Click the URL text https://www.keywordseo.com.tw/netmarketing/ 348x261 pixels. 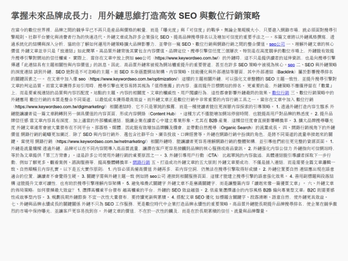pos(101,141)
